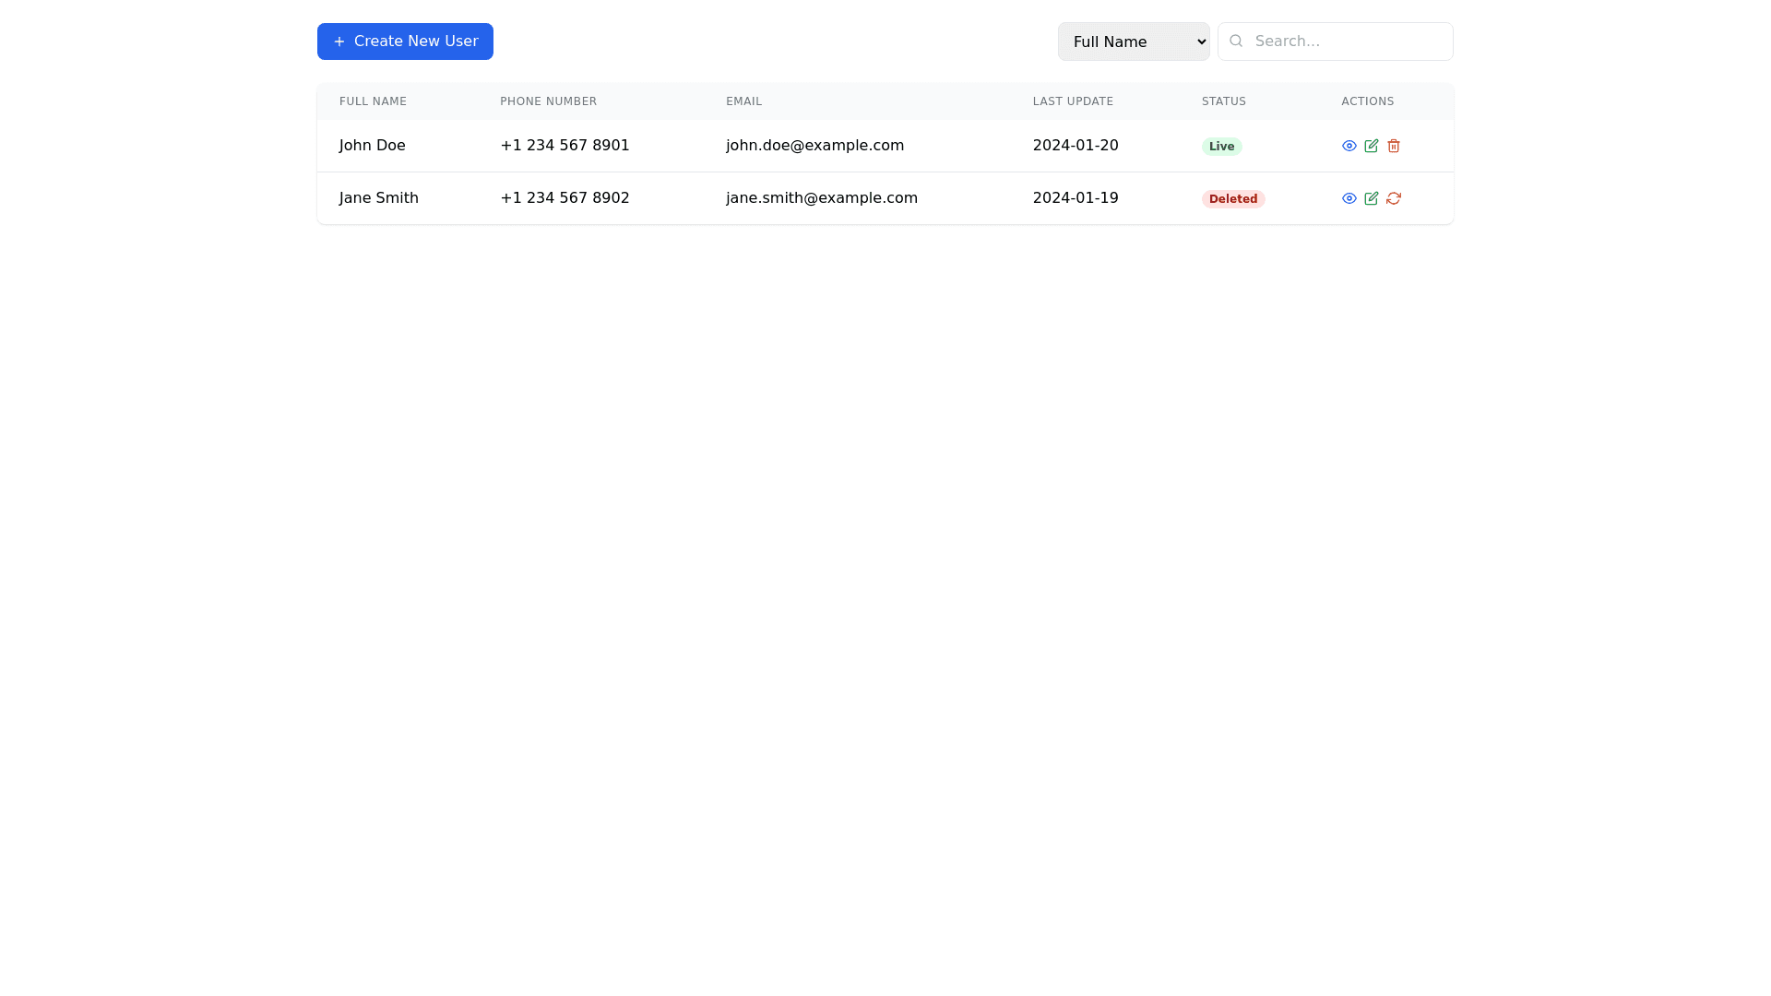The image size is (1771, 996).
Task: View Jane Smith's details via eye icon
Action: click(x=1349, y=198)
